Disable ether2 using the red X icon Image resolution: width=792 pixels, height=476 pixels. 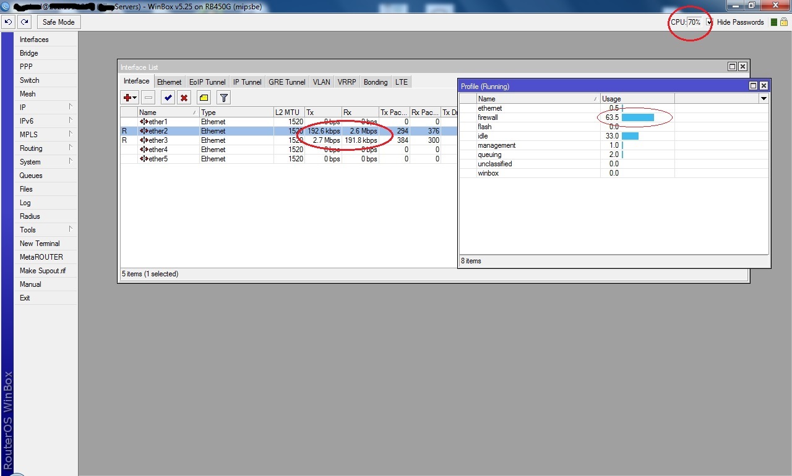184,97
